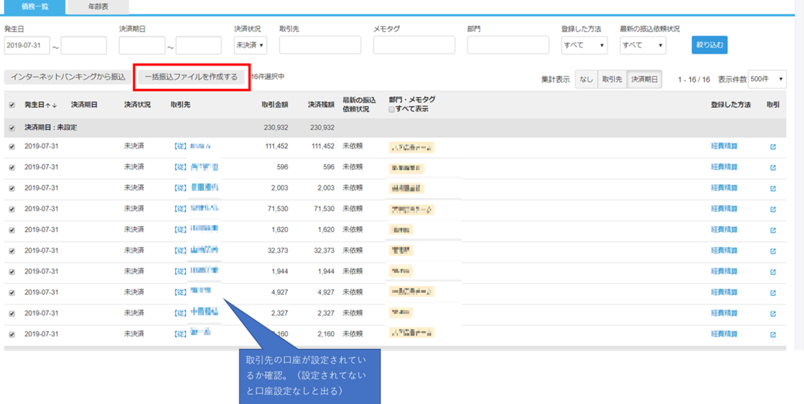This screenshot has height=404, width=804.
Task: Click the 決済残額 column header
Action: click(321, 105)
